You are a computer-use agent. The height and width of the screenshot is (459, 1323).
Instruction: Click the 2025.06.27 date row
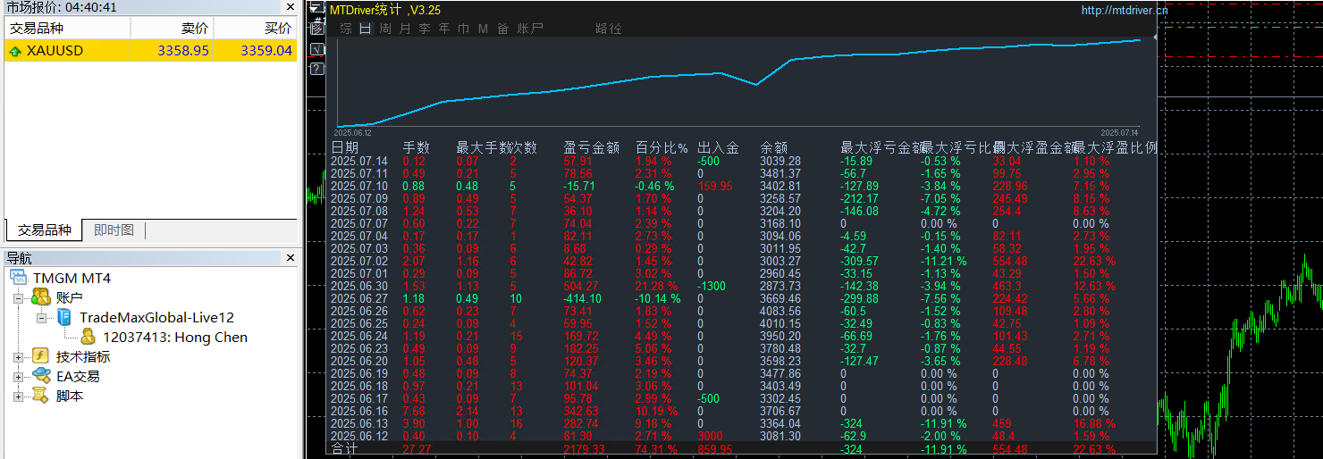click(x=359, y=299)
